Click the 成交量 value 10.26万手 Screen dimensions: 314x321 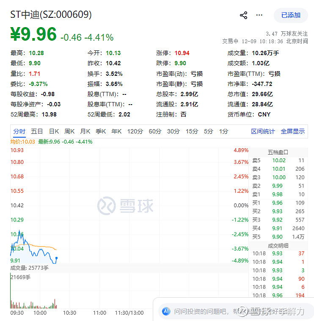point(265,53)
